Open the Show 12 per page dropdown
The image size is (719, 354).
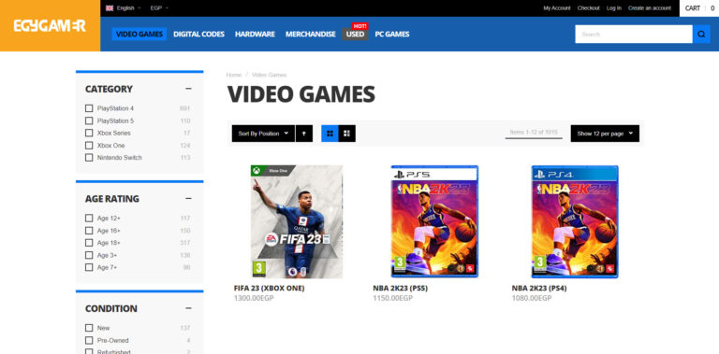click(605, 134)
